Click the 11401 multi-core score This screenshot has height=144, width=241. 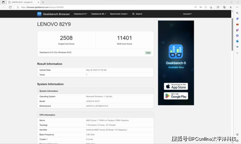pyautogui.click(x=124, y=38)
